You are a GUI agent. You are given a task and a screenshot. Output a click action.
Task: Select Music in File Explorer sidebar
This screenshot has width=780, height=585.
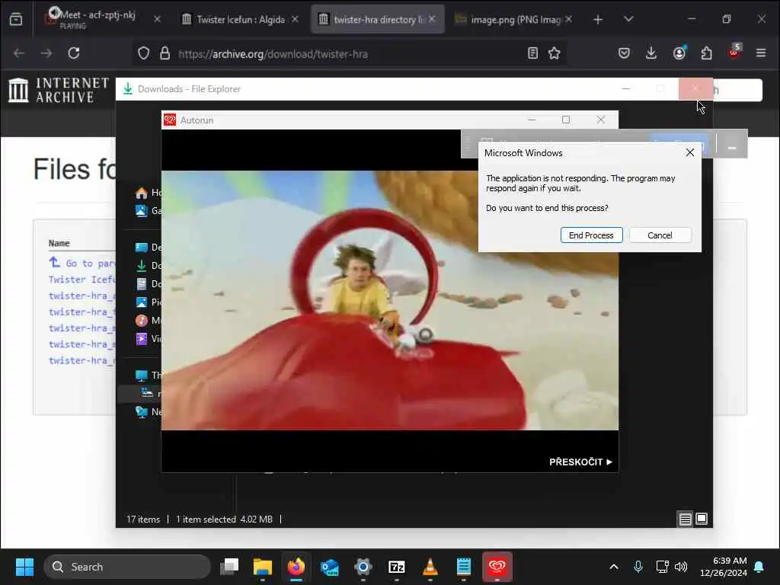tap(149, 321)
